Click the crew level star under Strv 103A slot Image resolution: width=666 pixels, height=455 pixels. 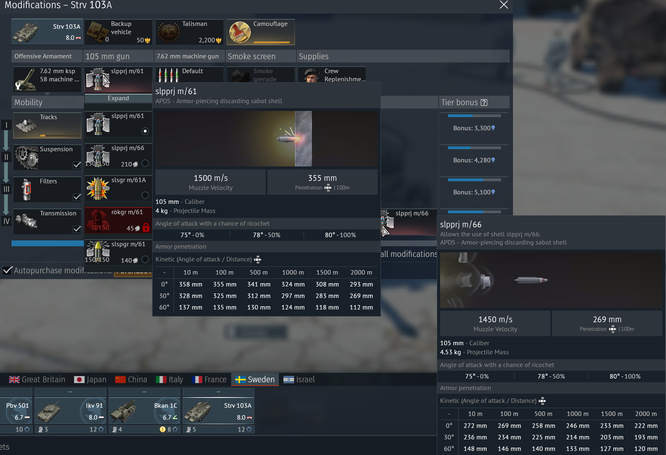[249, 430]
